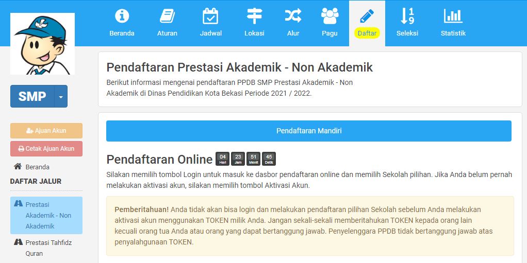Click the countdown days (Hari) box
The image size is (527, 263).
pyautogui.click(x=222, y=159)
